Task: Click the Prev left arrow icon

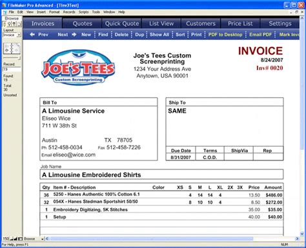Action: [32, 34]
